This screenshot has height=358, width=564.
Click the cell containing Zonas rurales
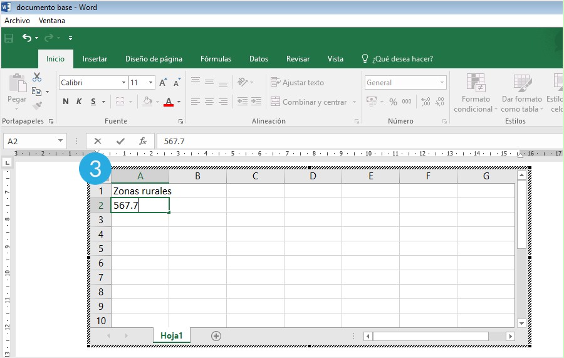tap(140, 191)
